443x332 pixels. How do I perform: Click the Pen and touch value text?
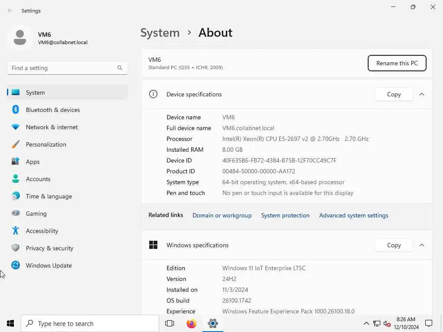(288, 193)
